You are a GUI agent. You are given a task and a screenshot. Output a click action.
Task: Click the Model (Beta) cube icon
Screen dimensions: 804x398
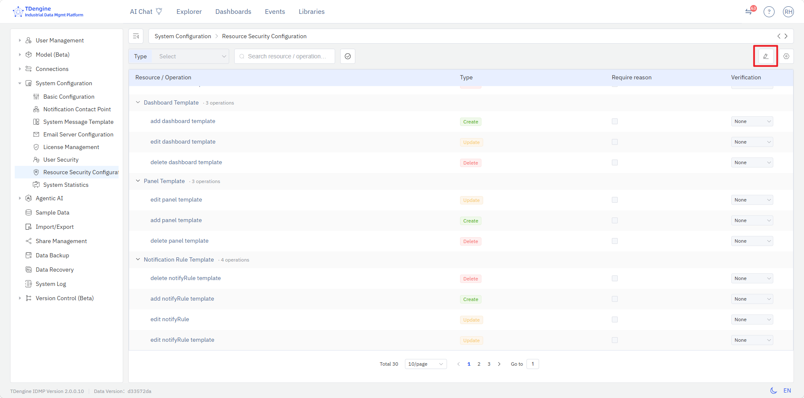point(29,55)
